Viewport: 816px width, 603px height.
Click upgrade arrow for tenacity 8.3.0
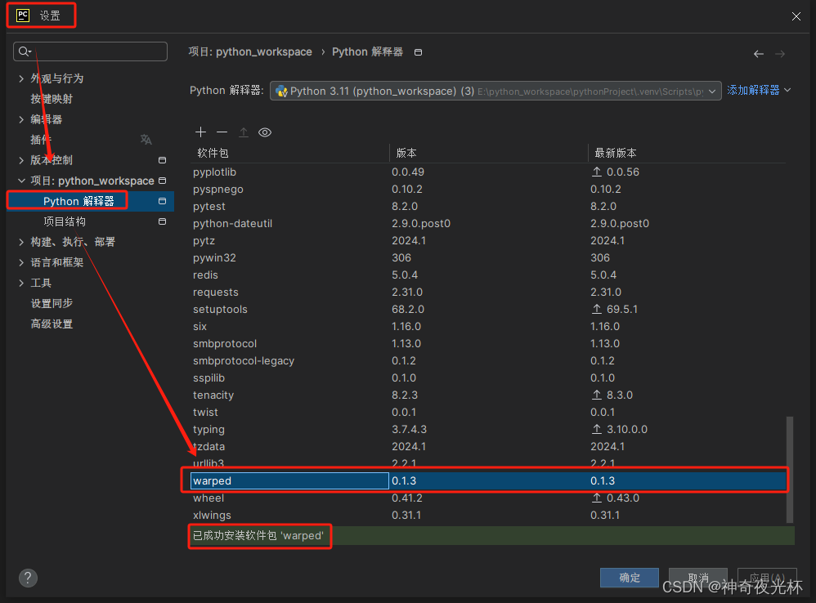click(x=597, y=395)
